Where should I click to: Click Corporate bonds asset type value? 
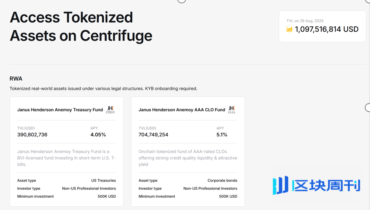click(x=222, y=181)
